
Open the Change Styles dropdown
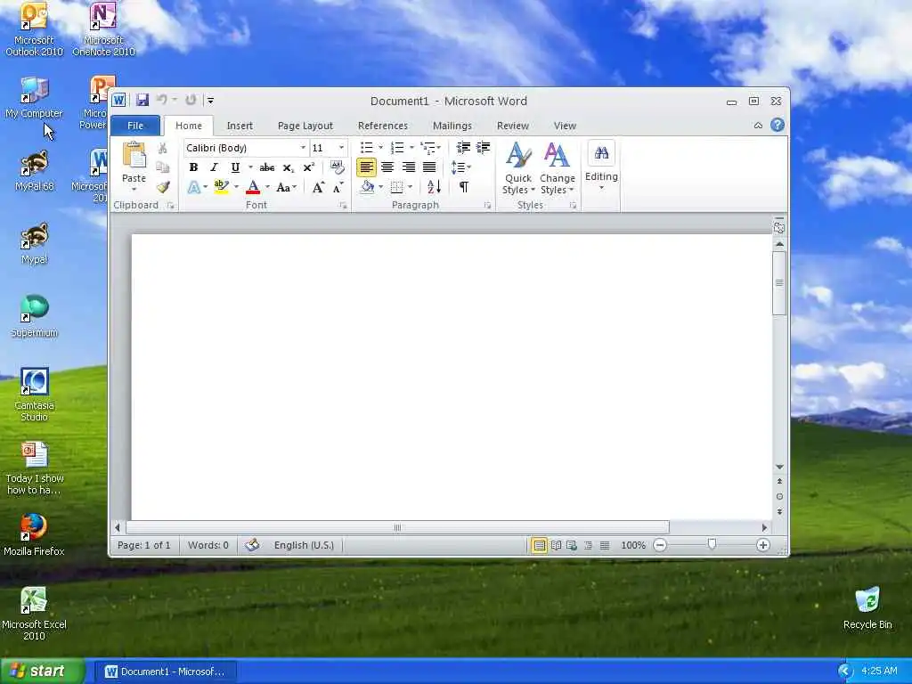(558, 168)
